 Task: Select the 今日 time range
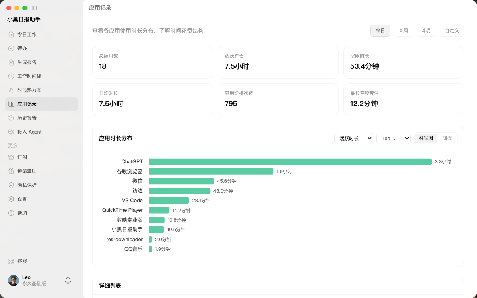pos(380,31)
